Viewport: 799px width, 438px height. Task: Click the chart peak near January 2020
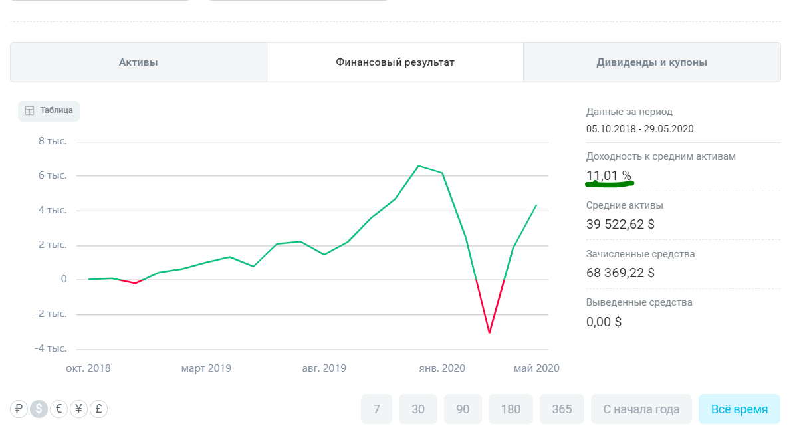coord(418,165)
